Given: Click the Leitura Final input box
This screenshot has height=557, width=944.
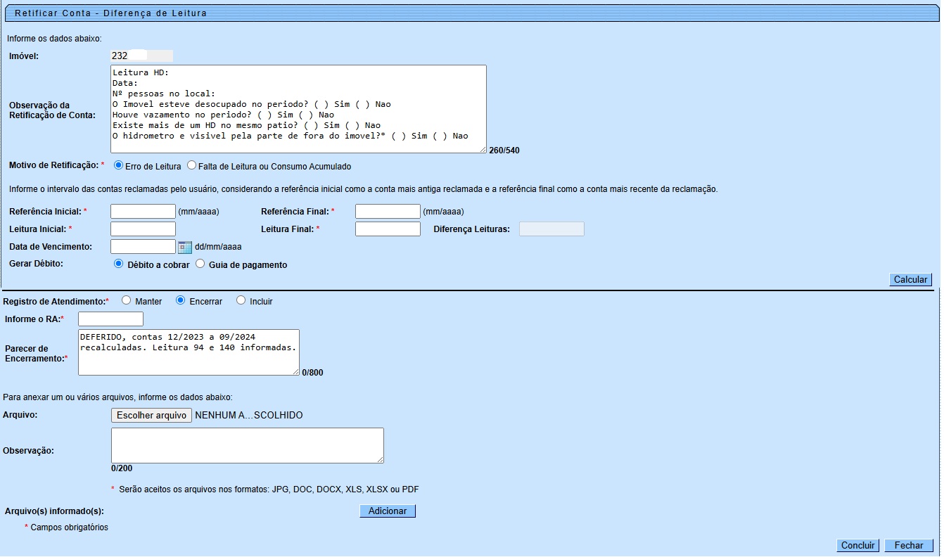Looking at the screenshot, I should click(x=388, y=229).
